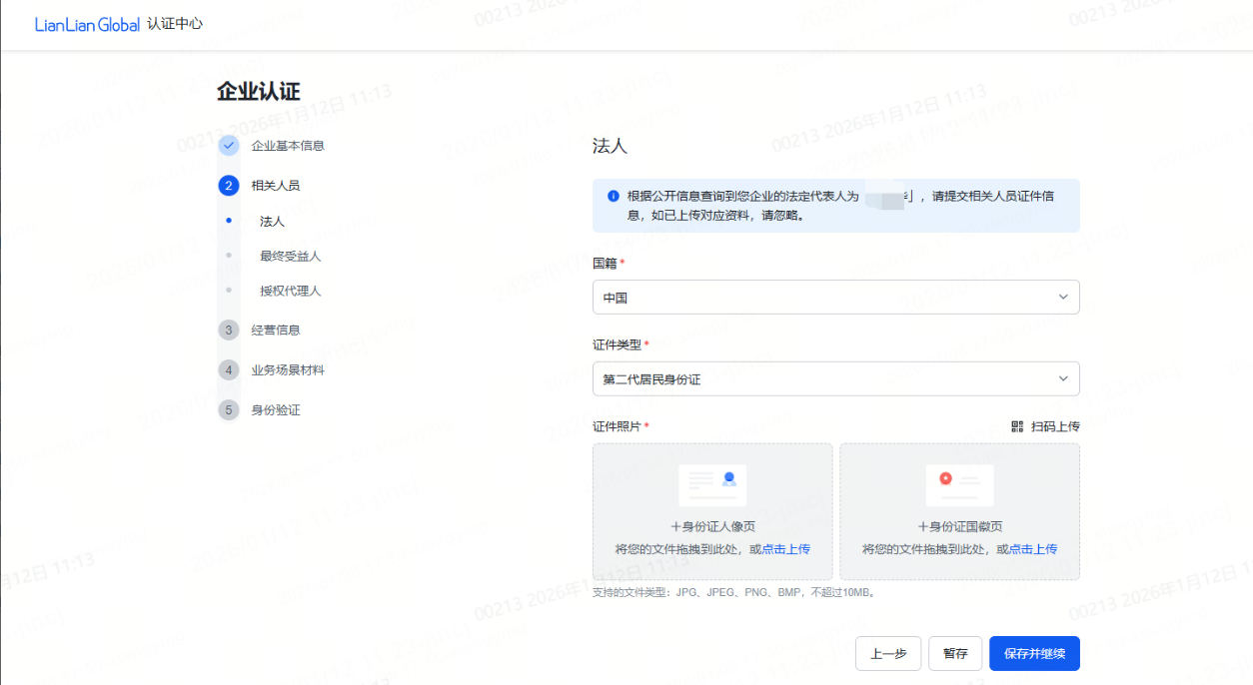This screenshot has width=1253, height=685.
Task: Open the 证件类型 document type dropdown
Action: (835, 379)
